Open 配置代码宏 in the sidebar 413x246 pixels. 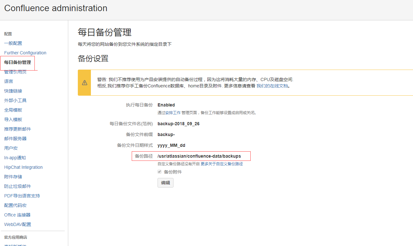point(15,205)
